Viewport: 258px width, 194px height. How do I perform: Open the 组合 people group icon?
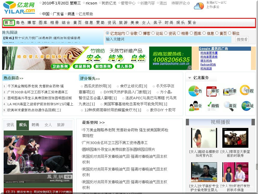tap(195, 106)
